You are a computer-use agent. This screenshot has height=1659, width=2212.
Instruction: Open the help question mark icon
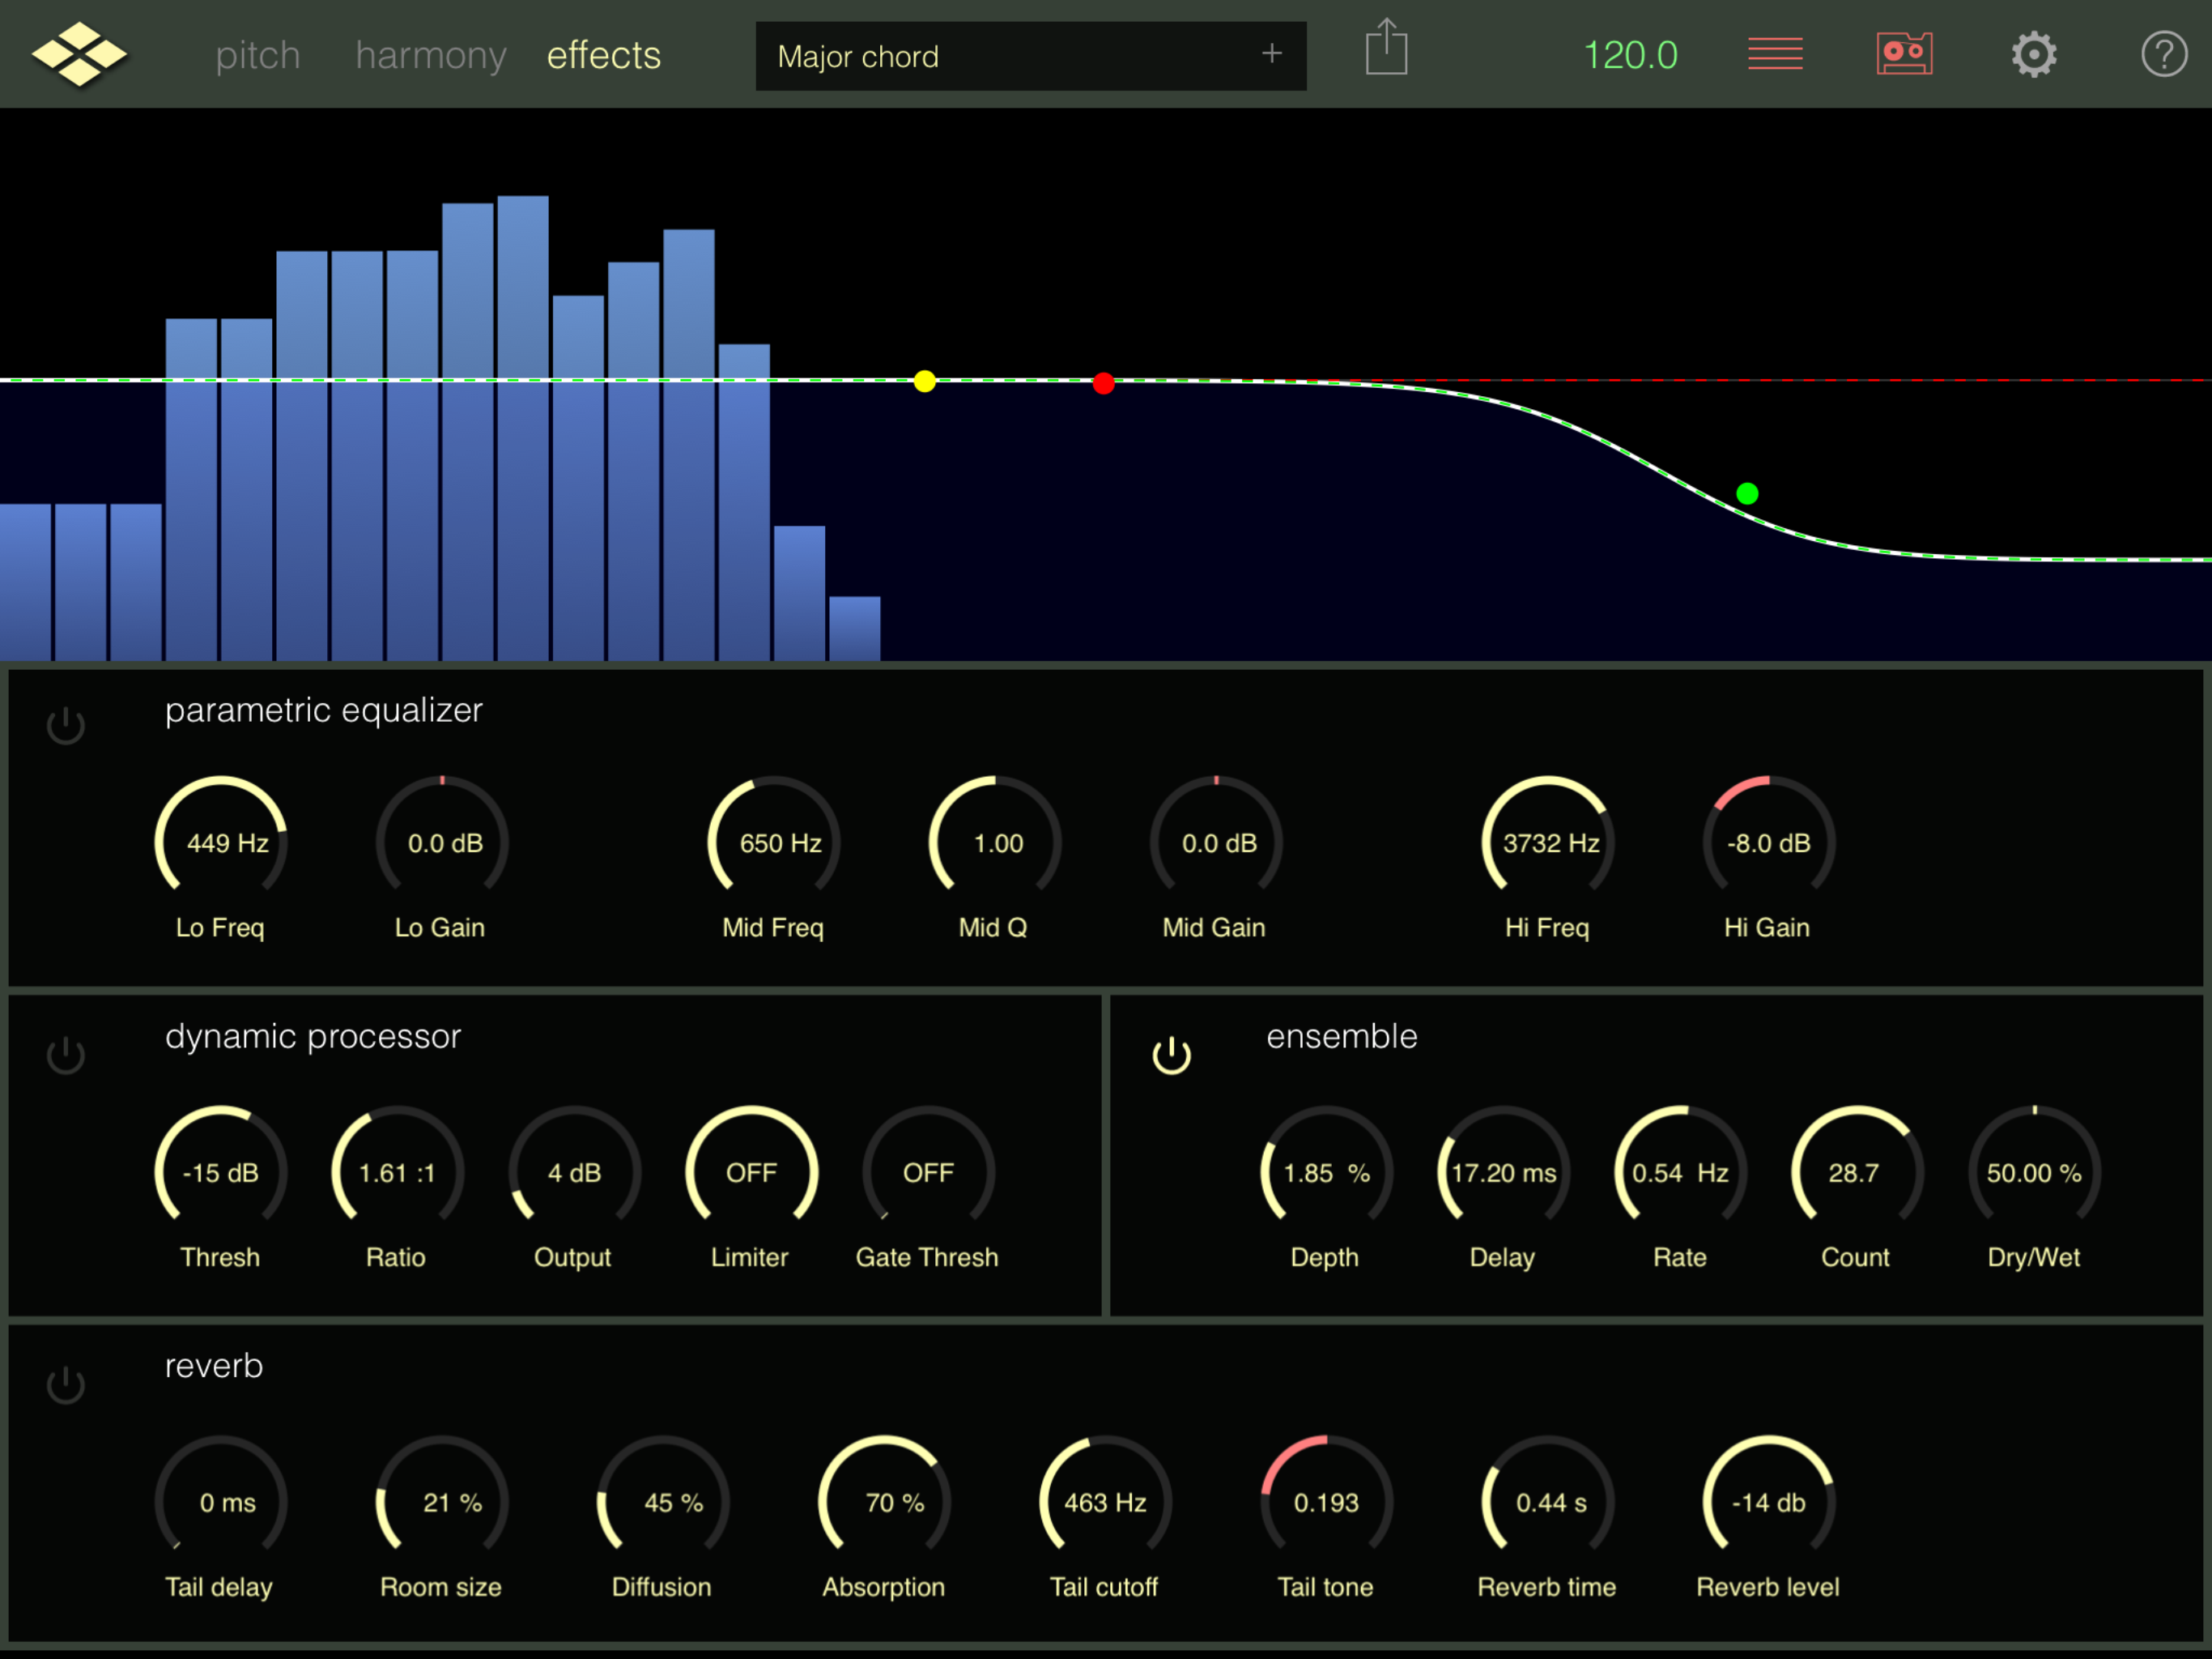pos(2163,54)
